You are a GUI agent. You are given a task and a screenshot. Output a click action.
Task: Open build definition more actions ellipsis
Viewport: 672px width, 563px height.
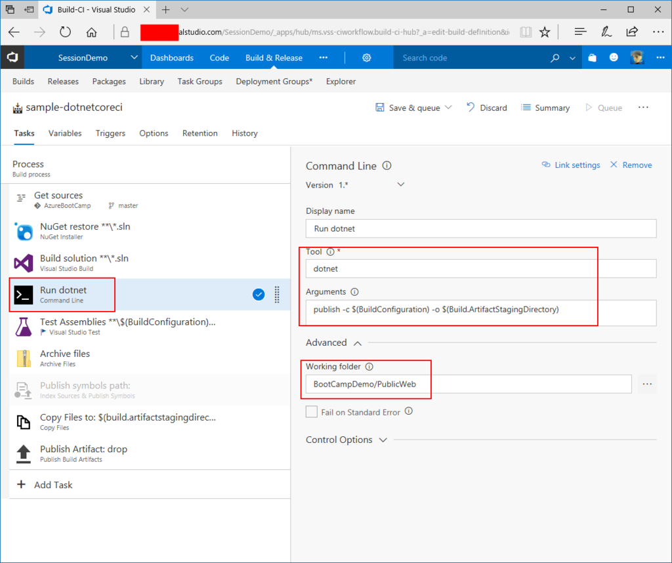coord(643,108)
